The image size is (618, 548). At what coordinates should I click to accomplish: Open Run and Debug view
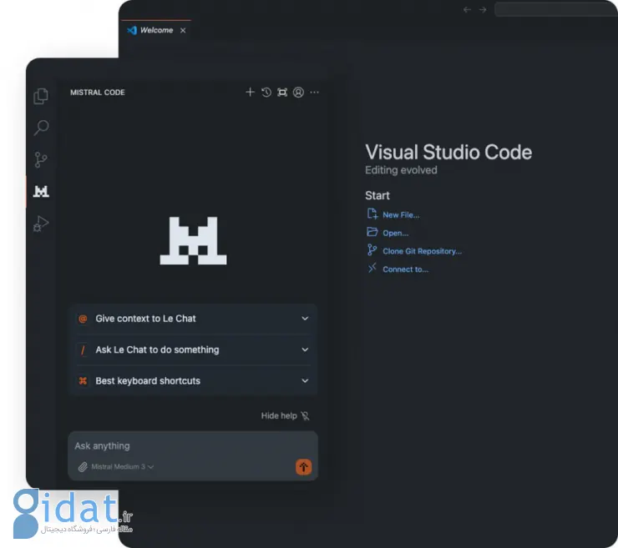[x=41, y=224]
